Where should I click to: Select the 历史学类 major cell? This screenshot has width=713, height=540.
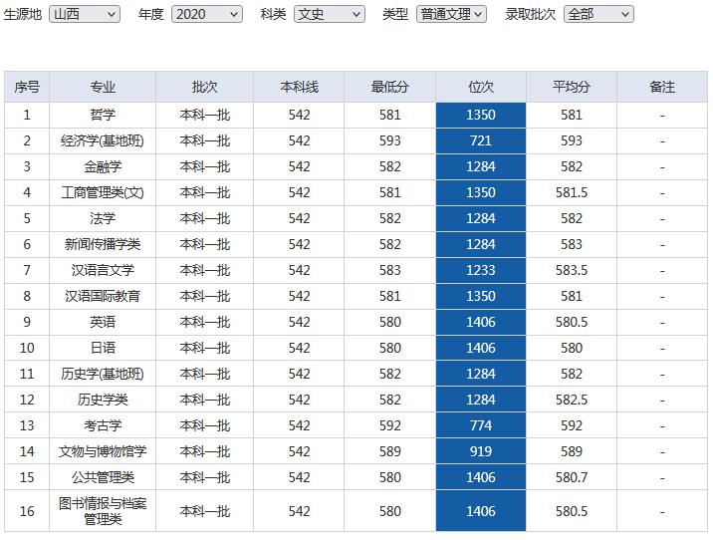pos(103,401)
